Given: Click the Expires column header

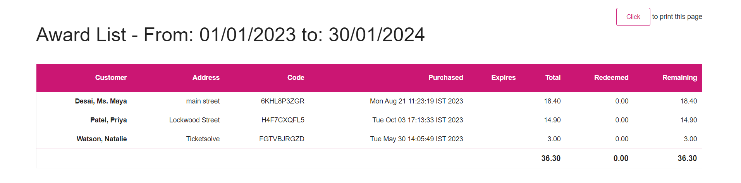Looking at the screenshot, I should (503, 78).
